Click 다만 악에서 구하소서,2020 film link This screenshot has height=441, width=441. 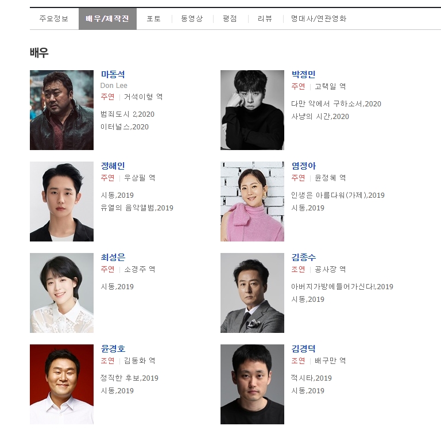click(x=336, y=104)
